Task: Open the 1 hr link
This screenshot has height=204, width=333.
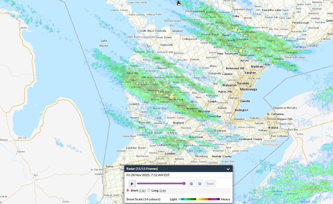Action: [x=142, y=191]
